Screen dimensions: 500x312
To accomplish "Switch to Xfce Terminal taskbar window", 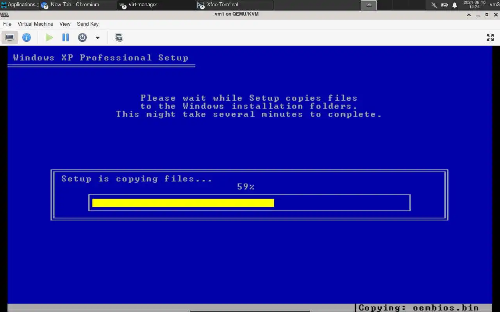I will (234, 5).
